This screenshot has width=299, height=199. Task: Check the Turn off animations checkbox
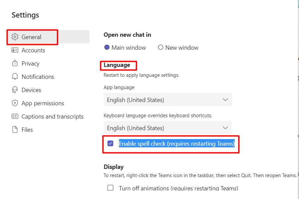tap(110, 188)
